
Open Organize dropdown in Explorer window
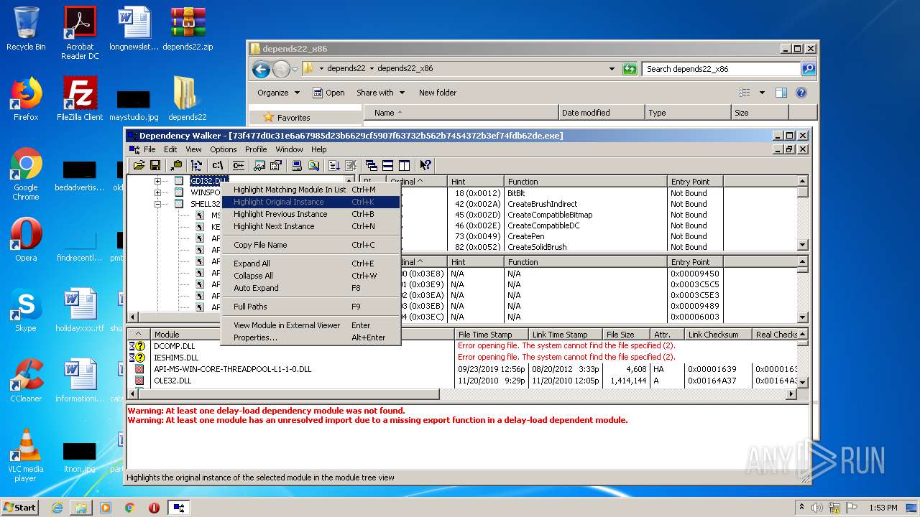click(278, 93)
